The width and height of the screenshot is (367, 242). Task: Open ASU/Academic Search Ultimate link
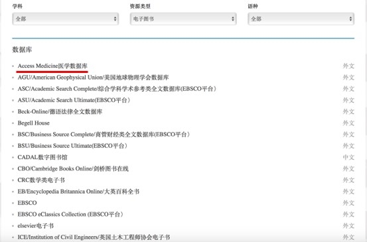pos(74,100)
